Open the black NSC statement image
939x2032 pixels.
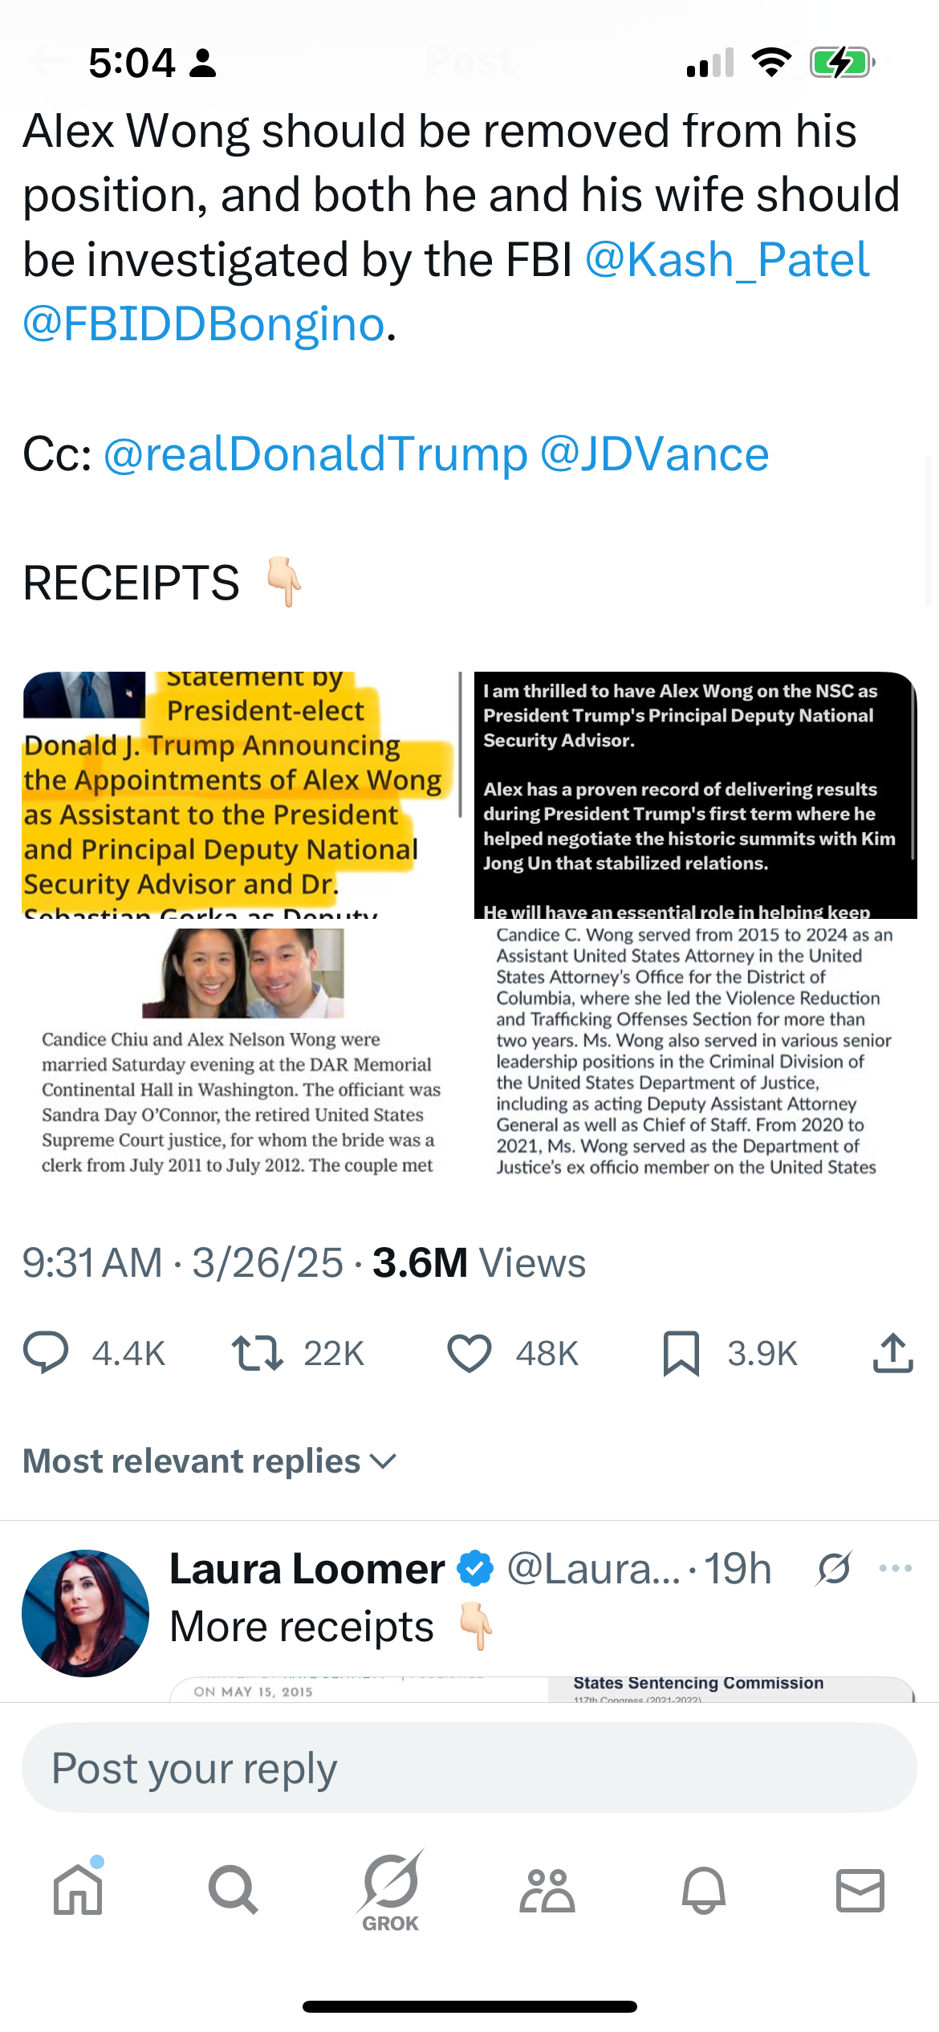click(x=695, y=795)
